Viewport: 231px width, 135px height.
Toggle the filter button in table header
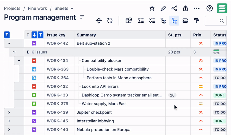coord(40,35)
